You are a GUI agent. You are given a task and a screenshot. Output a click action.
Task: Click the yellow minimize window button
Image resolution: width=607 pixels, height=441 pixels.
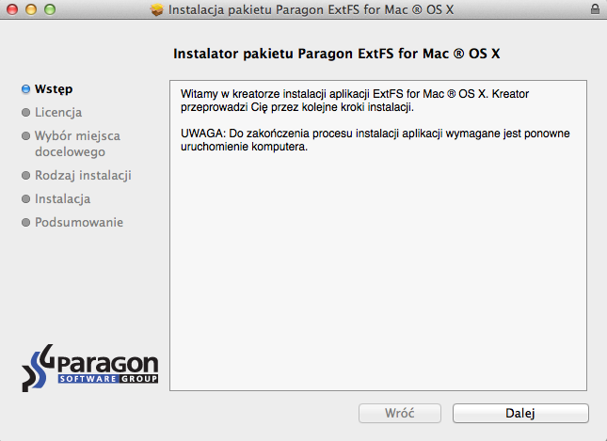coord(31,9)
